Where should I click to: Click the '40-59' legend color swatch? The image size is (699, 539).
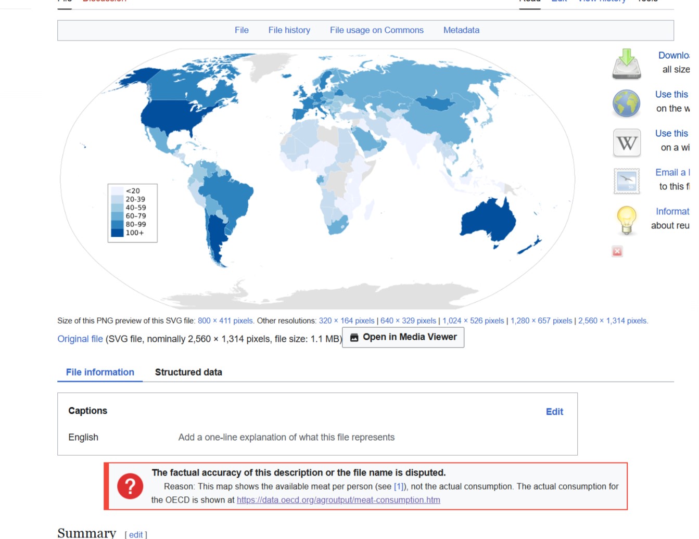click(117, 208)
